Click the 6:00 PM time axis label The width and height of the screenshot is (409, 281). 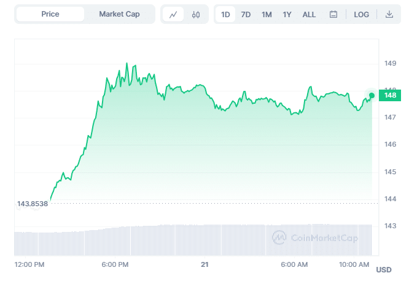coord(115,264)
